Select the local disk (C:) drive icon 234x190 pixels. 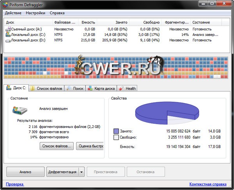8,34
